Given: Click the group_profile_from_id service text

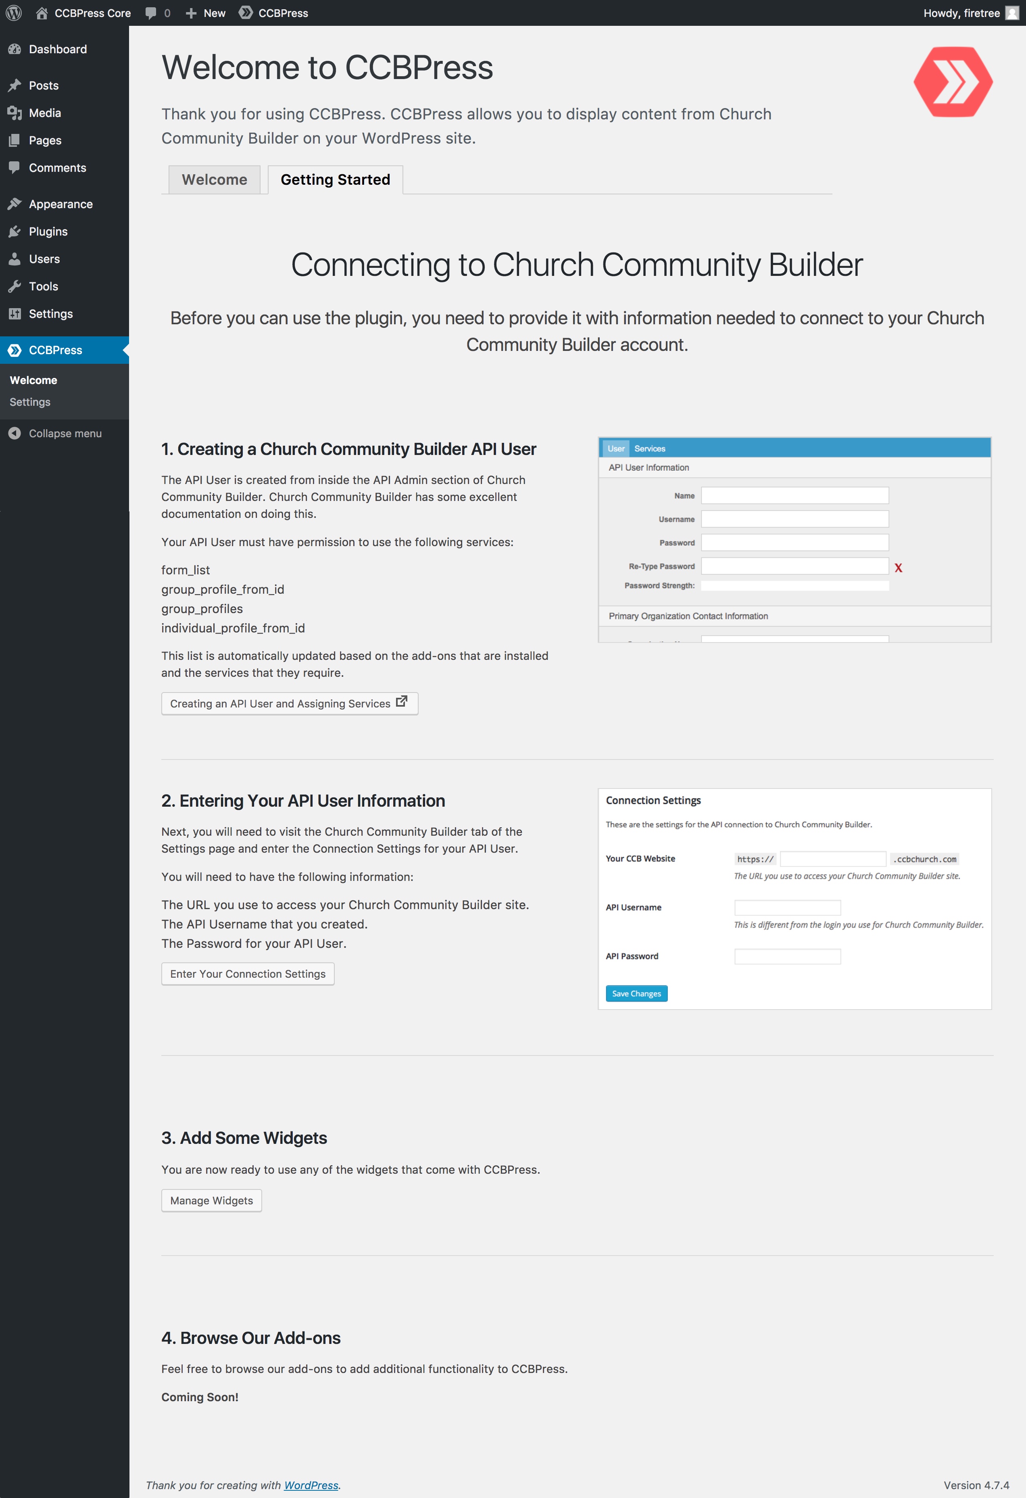Looking at the screenshot, I should [x=223, y=590].
